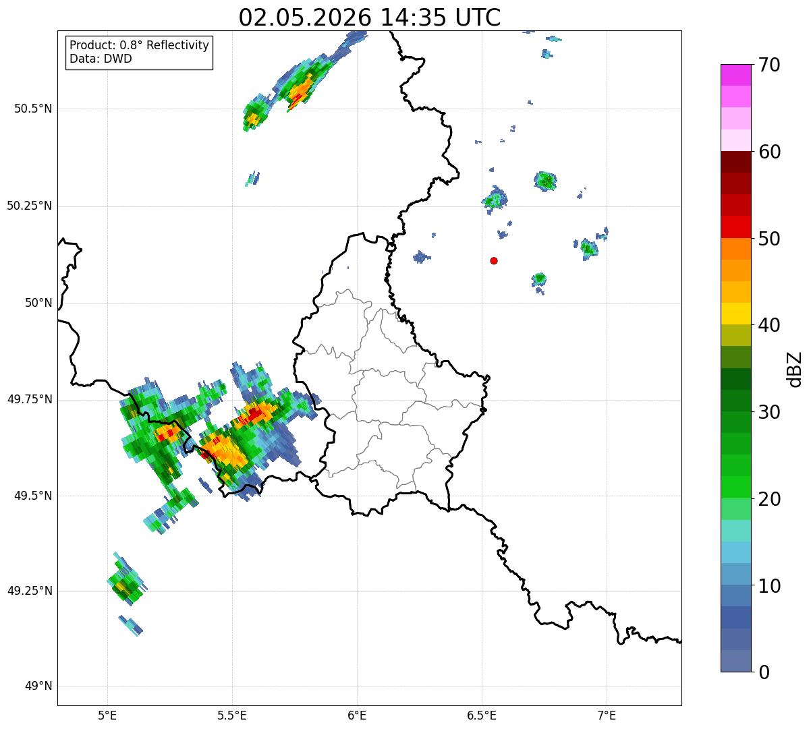Click the dark red 60 dBZ colorbar band
Viewport: 811px width, 729px height.
point(735,162)
